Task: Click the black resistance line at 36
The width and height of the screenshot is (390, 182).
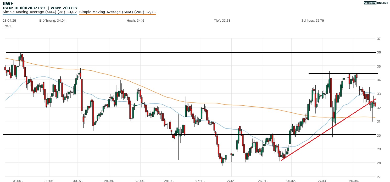Action: pyautogui.click(x=183, y=52)
